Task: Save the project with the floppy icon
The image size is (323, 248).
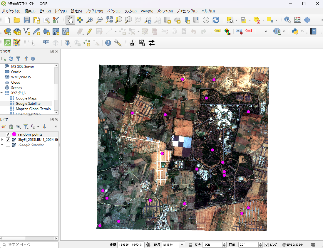Action: (x=27, y=20)
